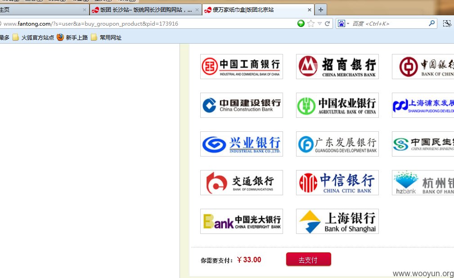Viewport: 454px width, 278px height.
Task: Reload the page with refresh icon
Action: coord(328,23)
